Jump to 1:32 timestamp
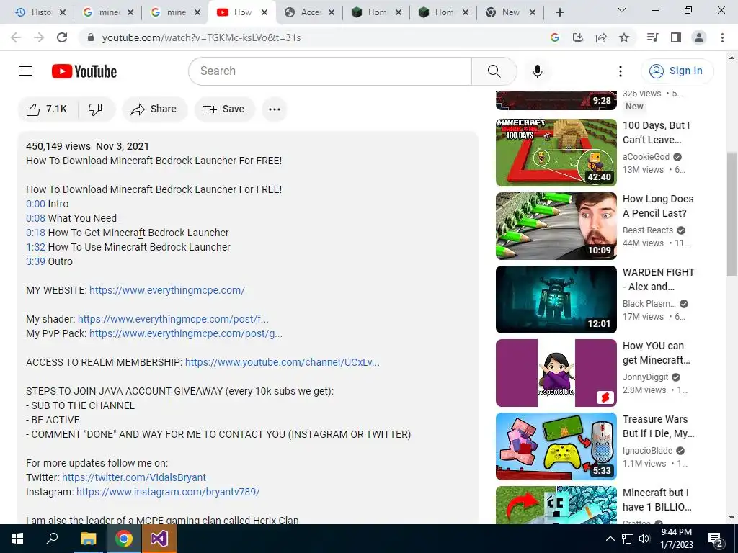 pyautogui.click(x=36, y=247)
